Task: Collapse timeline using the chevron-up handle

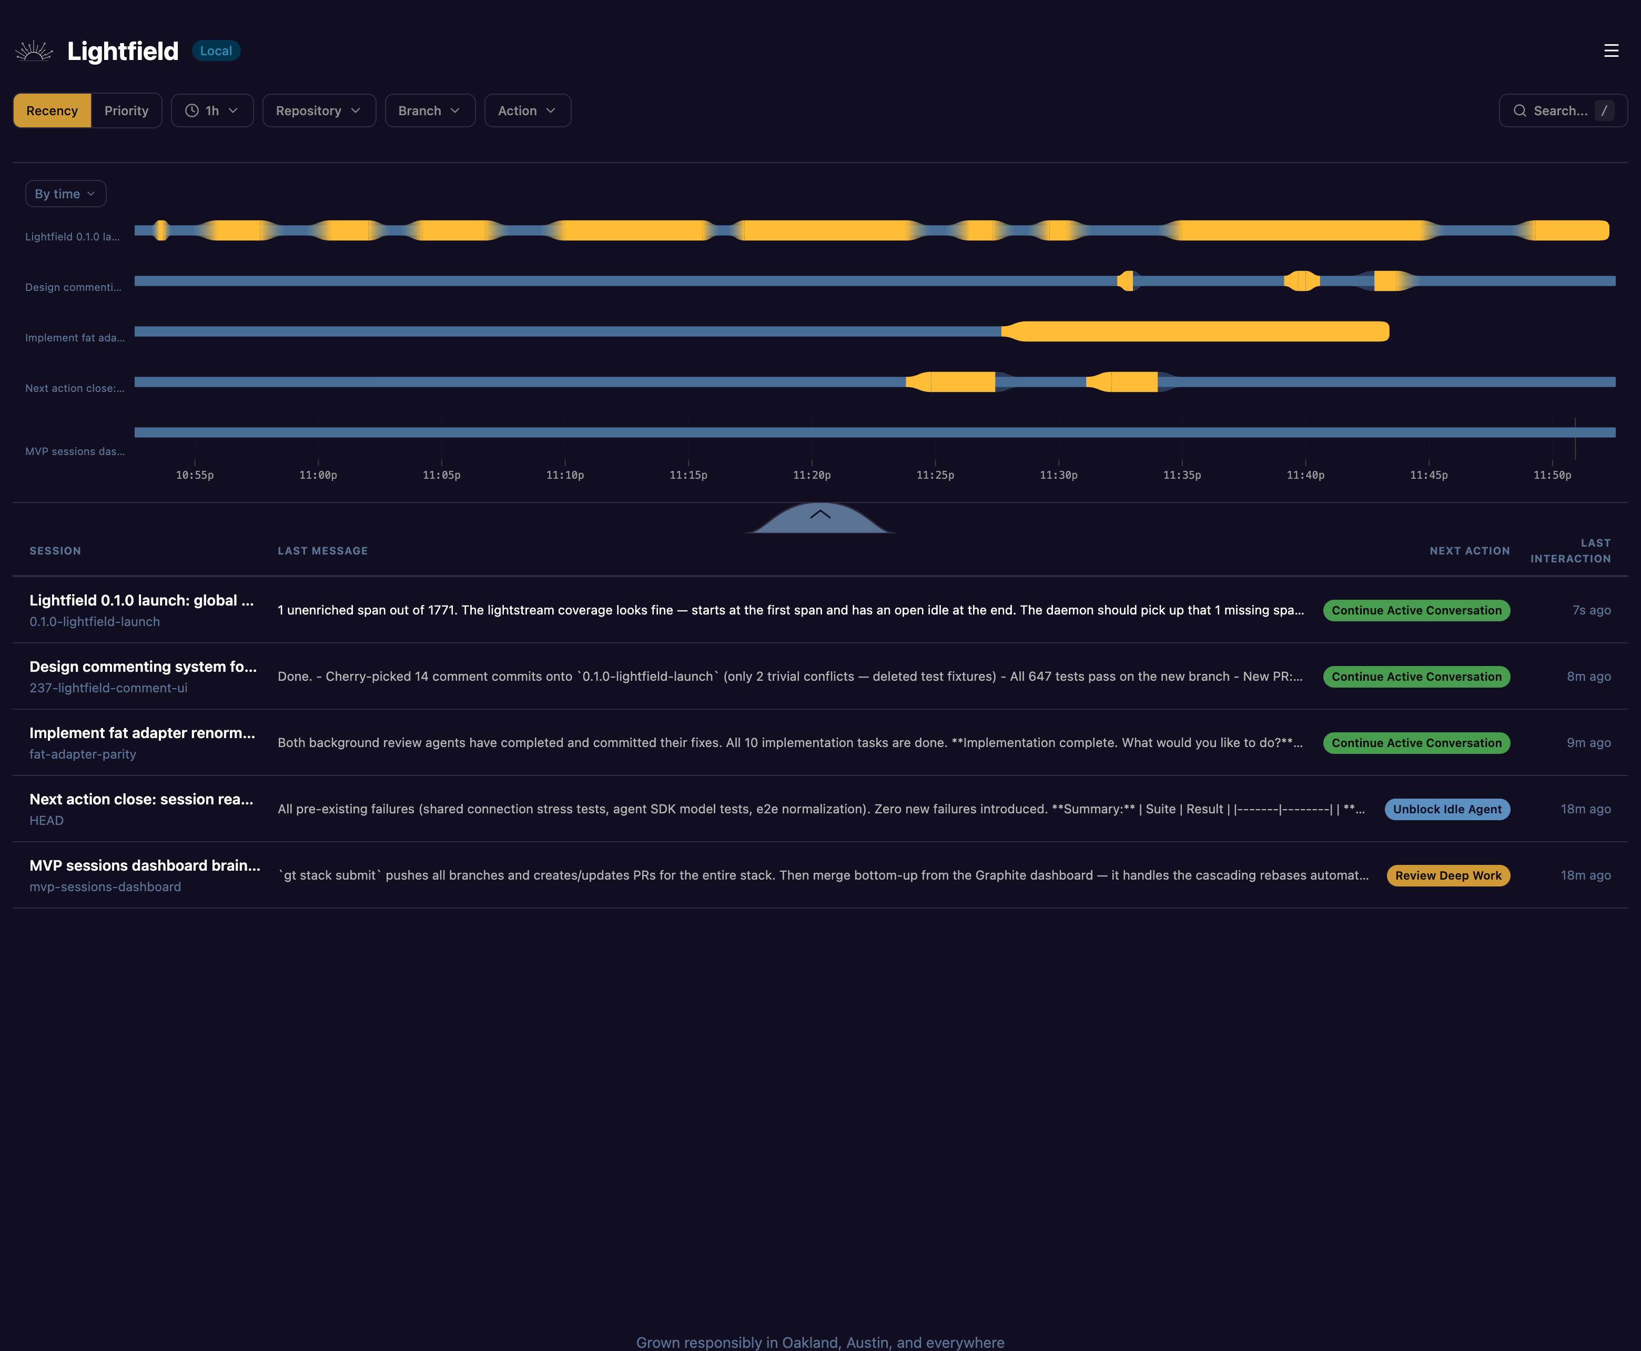Action: point(820,515)
